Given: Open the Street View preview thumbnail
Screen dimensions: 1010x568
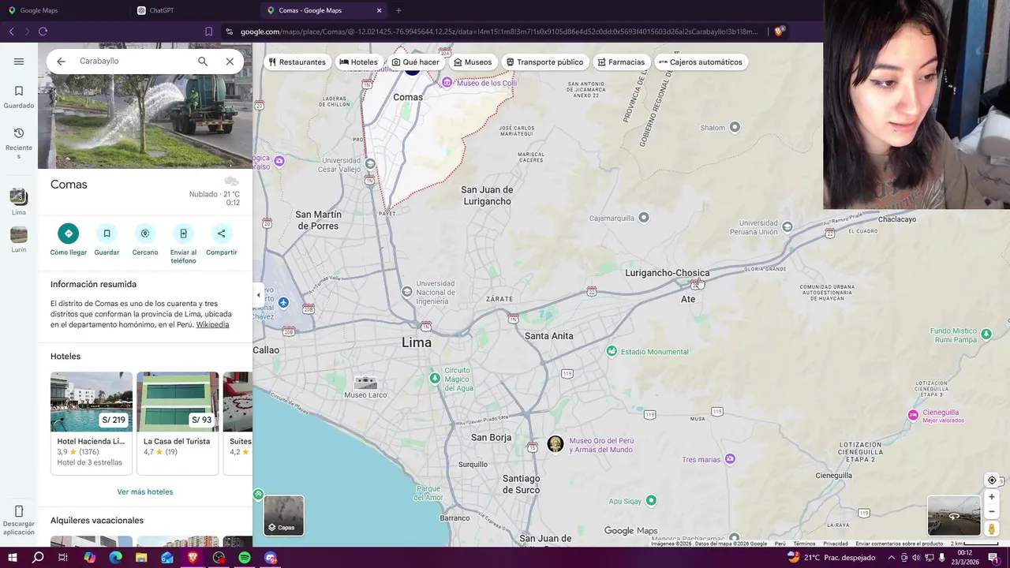Looking at the screenshot, I should pyautogui.click(x=954, y=516).
